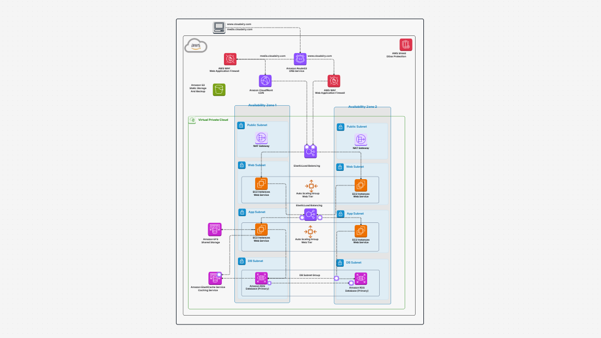Select EC2 Instances icon in Zone 2 Web Subnet
Viewport: 601px width, 338px height.
click(x=361, y=185)
